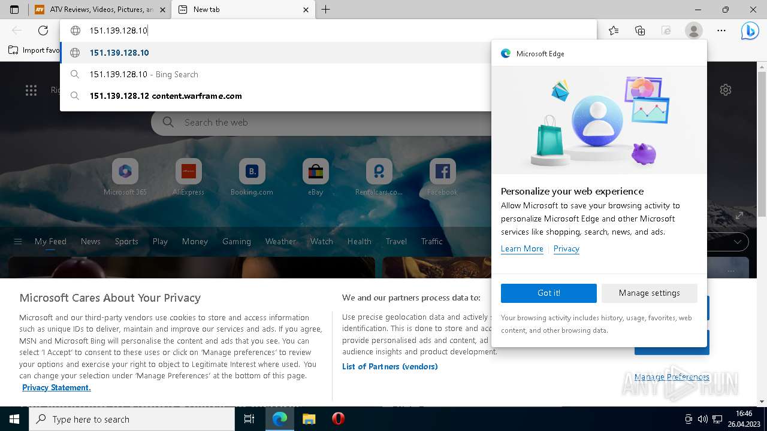The height and width of the screenshot is (431, 767).
Task: Open Microsoft 365 quick link
Action: [x=125, y=177]
